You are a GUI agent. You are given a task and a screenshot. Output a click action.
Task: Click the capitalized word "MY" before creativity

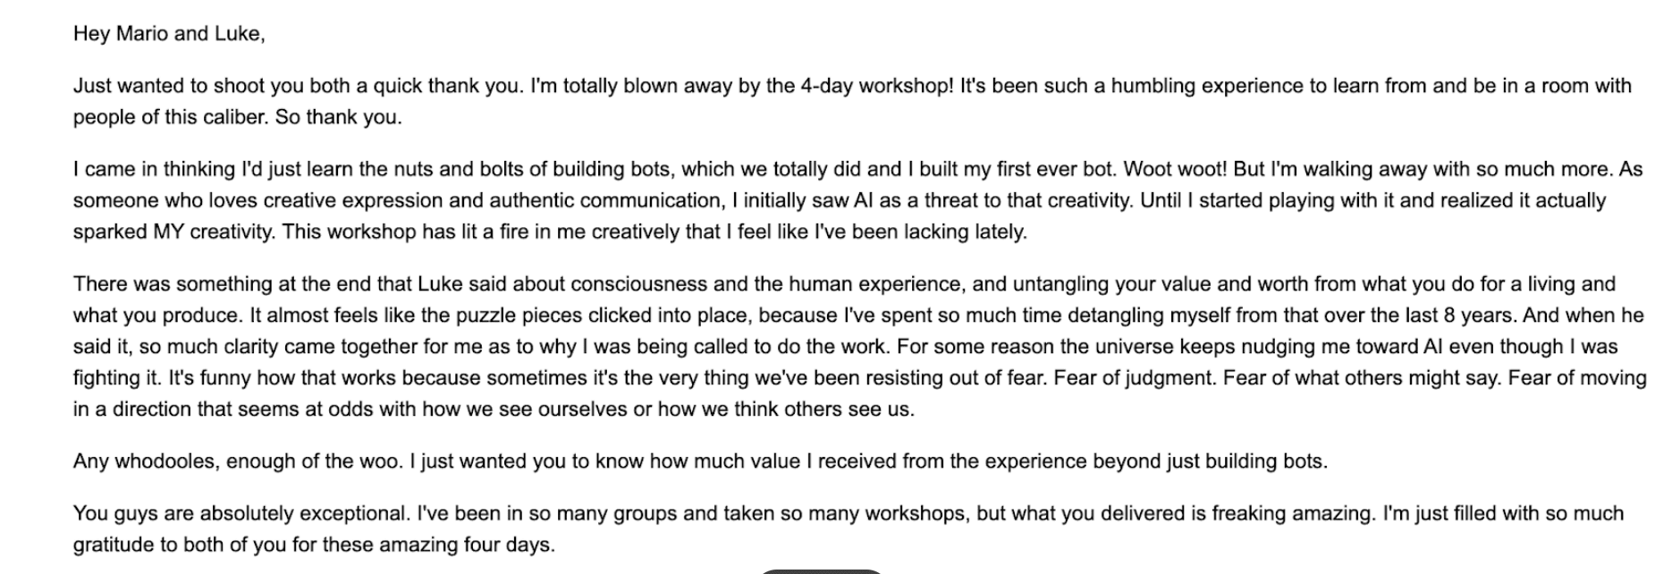tap(167, 232)
